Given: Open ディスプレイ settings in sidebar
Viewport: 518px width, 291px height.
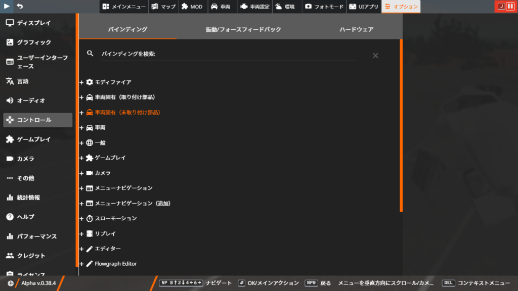Looking at the screenshot, I should click(x=33, y=23).
